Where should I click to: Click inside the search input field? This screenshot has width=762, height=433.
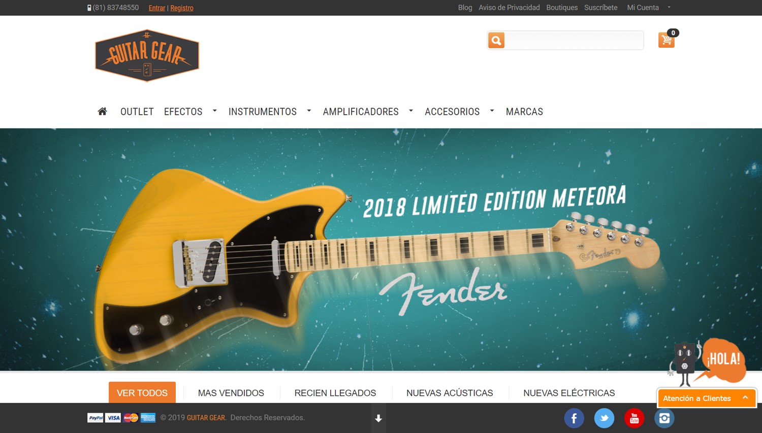pyautogui.click(x=574, y=40)
